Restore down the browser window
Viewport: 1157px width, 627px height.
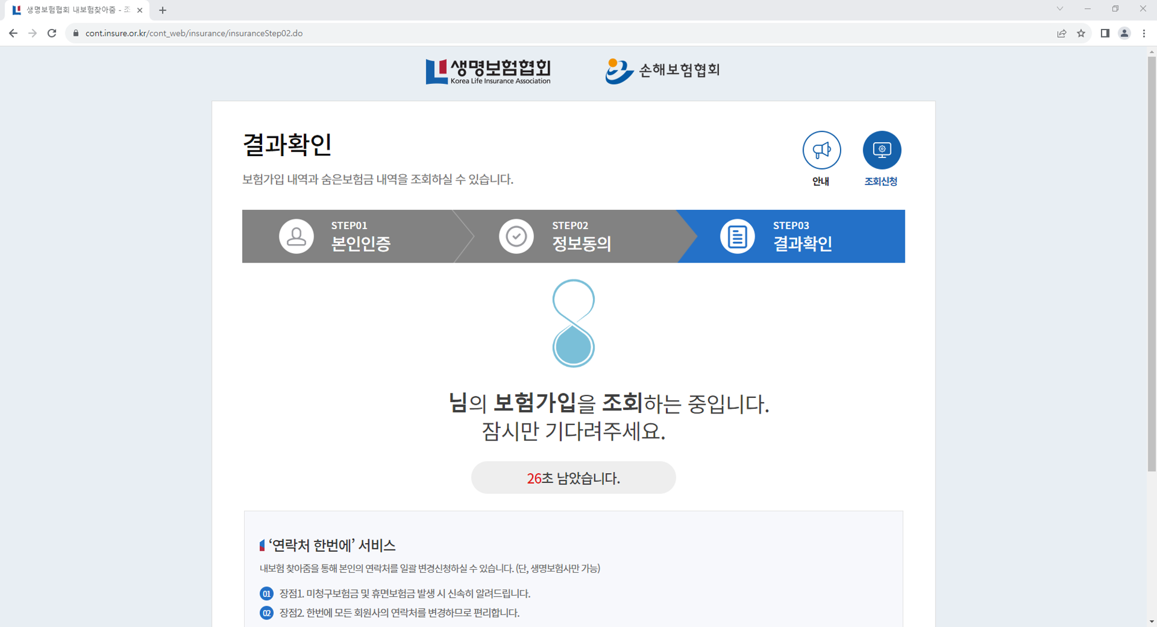[1115, 9]
